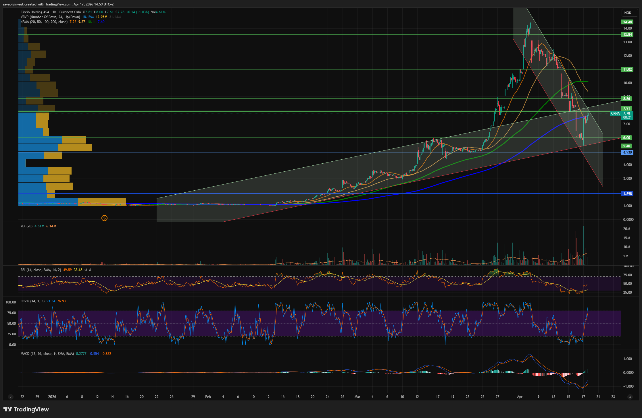The height and width of the screenshot is (418, 642).
Task: Select the MACD indicator legend
Action: tap(47, 354)
